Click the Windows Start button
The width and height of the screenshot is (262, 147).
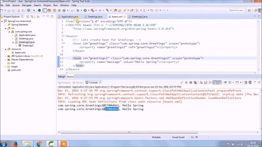(x=3, y=144)
